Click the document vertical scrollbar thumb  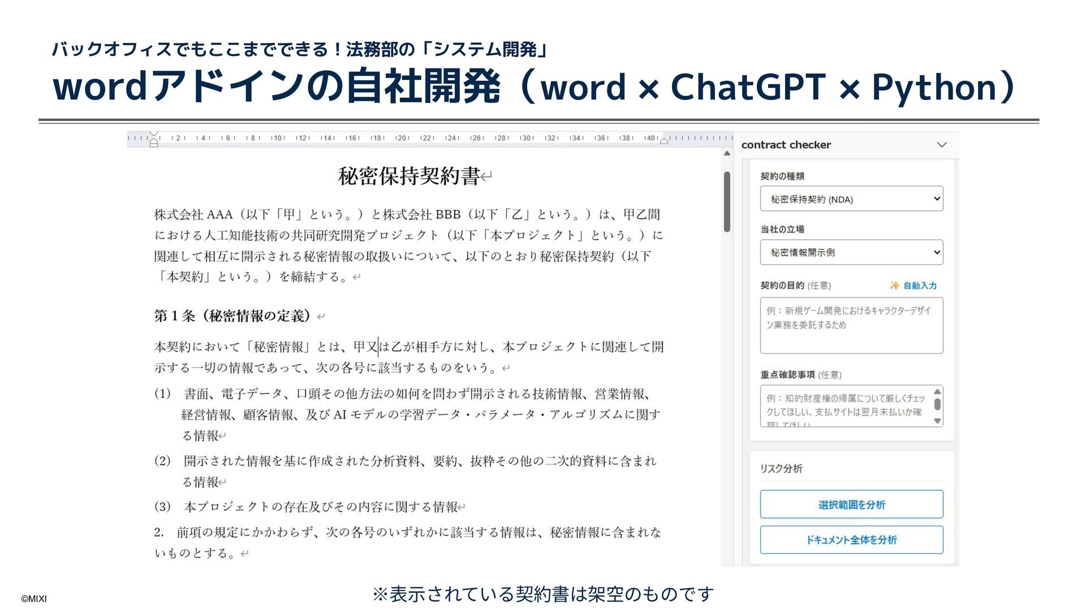pos(727,201)
